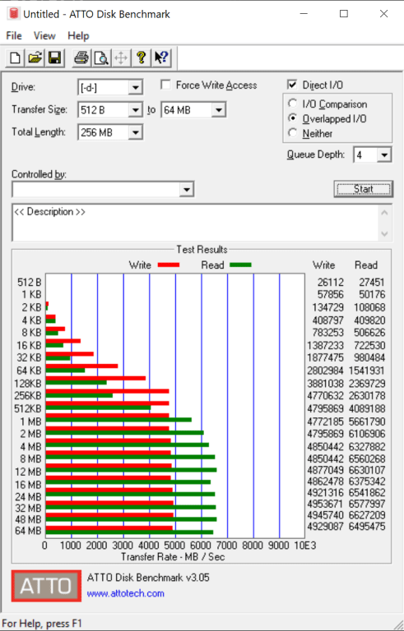Click the yellow question mark About icon

point(141,58)
